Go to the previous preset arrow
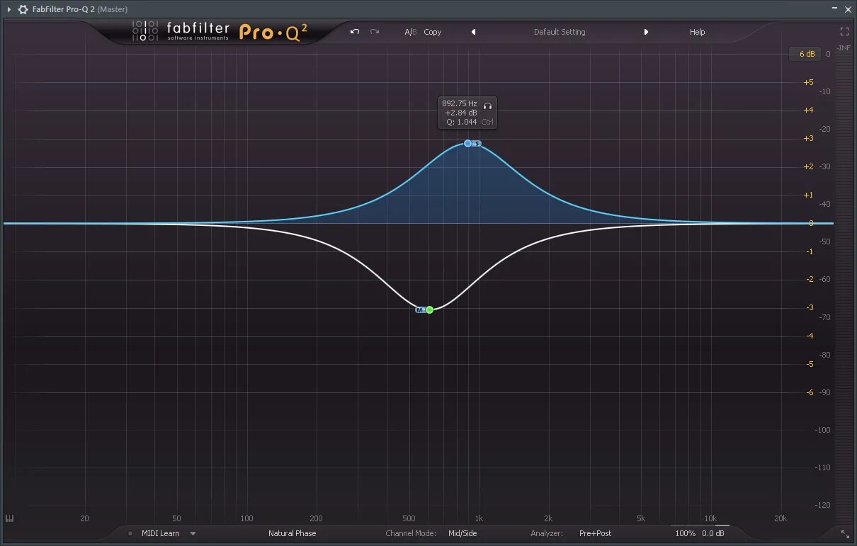 click(x=473, y=32)
